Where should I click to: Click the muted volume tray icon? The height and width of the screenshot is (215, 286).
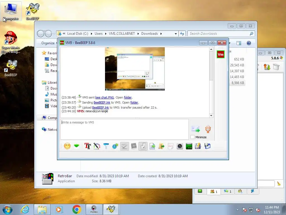[258, 210]
